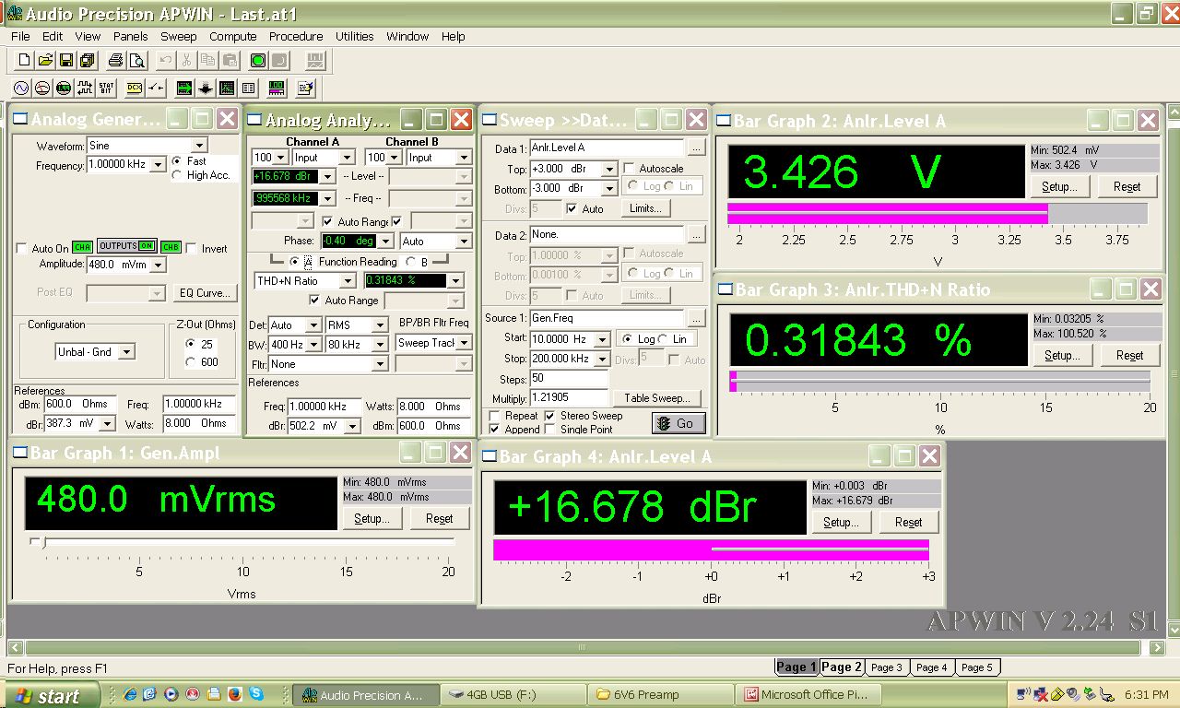This screenshot has width=1180, height=708.
Task: Open Analog Generator panel sine-wave icon
Action: tap(21, 88)
